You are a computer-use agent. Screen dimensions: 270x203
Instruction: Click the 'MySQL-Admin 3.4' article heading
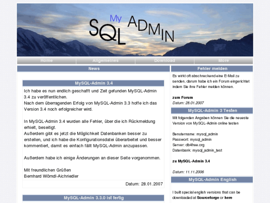coord(93,83)
